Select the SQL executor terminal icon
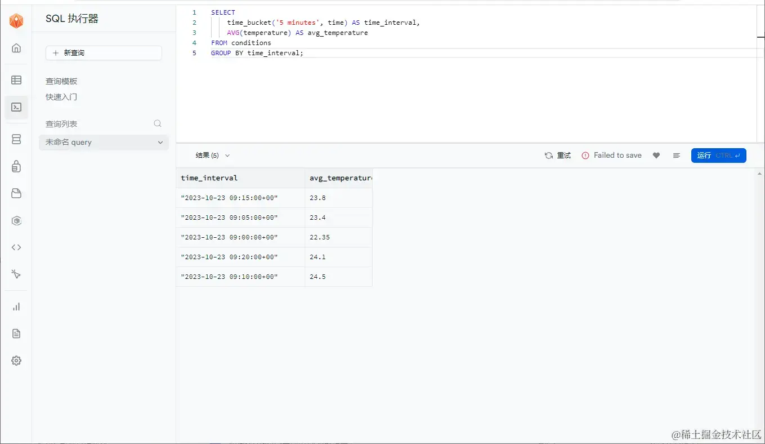Screen dimensions: 765x444 [16, 107]
